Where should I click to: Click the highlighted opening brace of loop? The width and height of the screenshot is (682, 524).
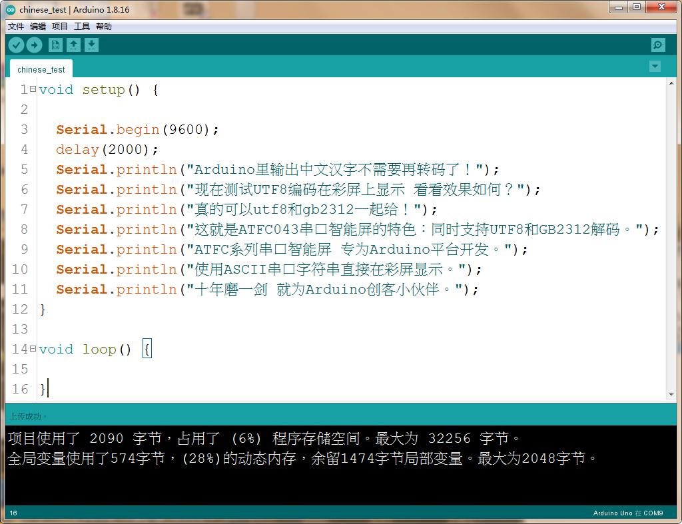(x=147, y=349)
